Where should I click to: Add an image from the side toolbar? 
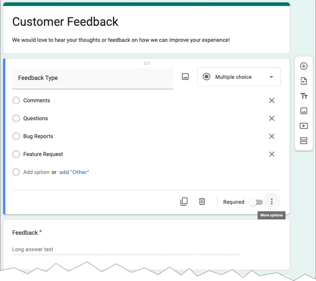[304, 111]
